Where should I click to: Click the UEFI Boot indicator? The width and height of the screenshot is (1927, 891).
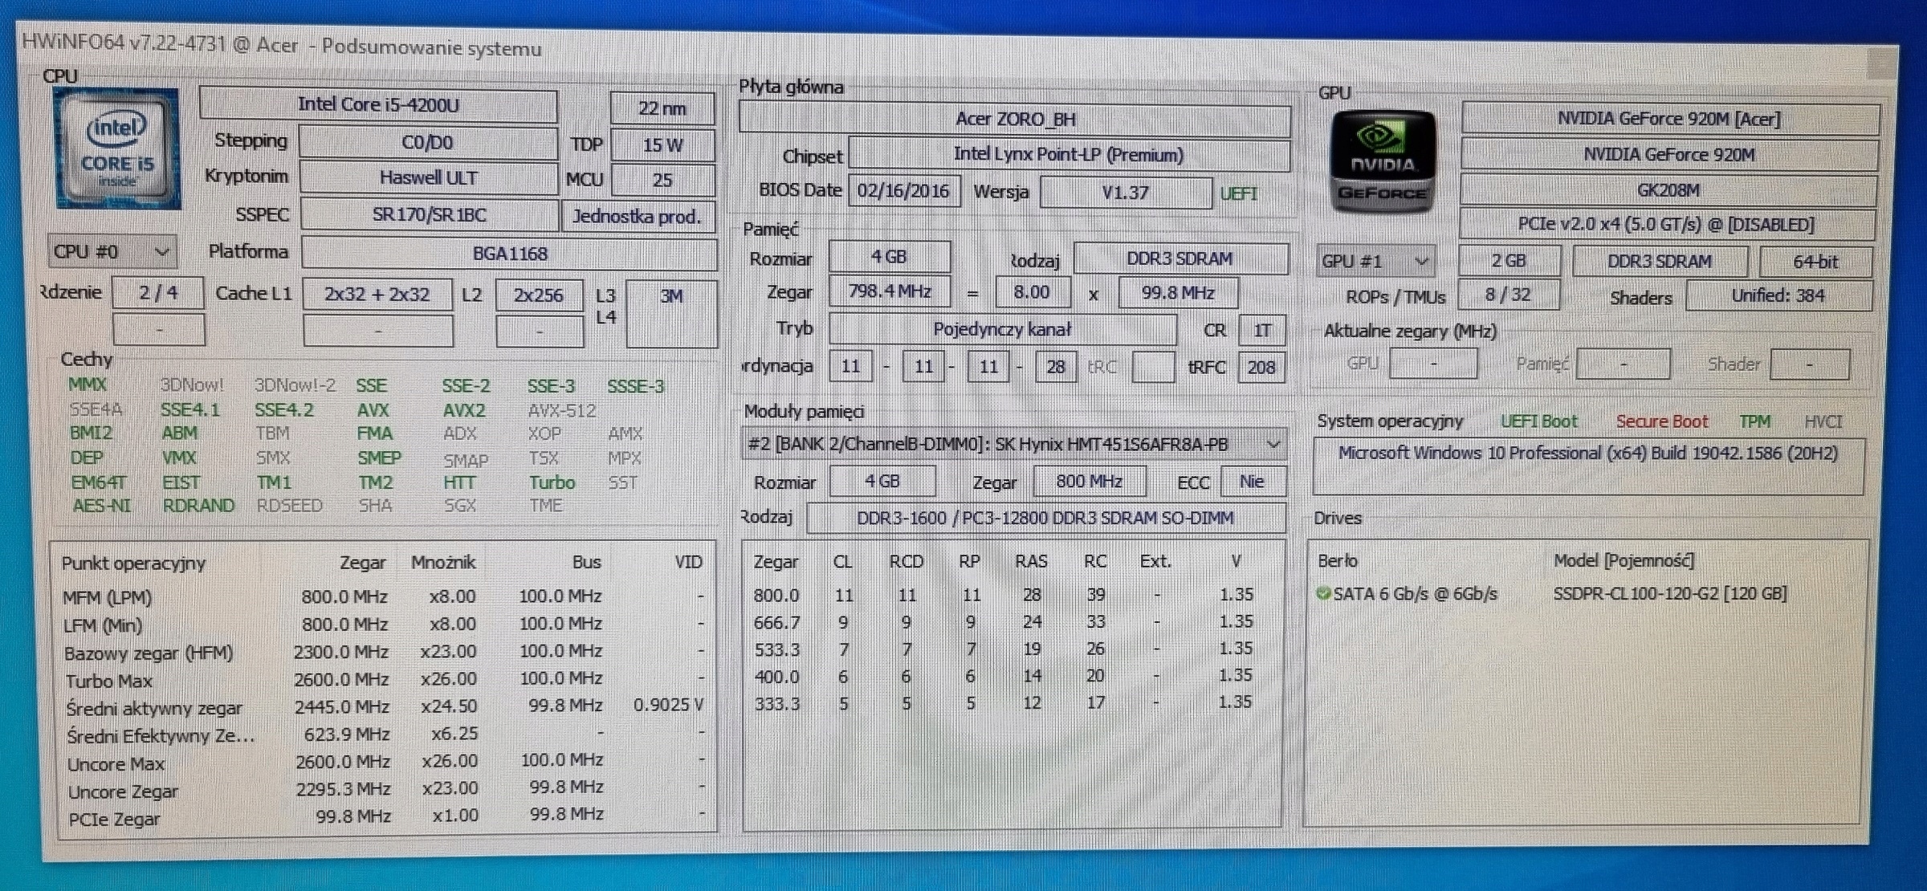1538,421
